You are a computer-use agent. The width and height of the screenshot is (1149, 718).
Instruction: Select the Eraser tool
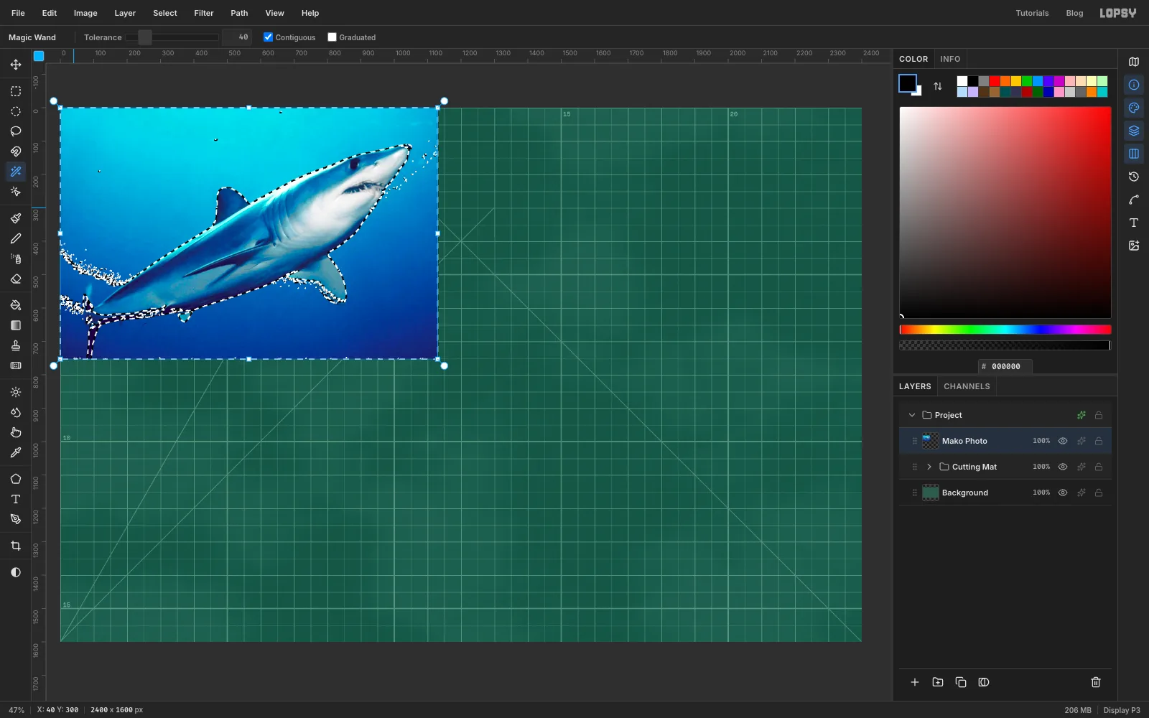point(16,279)
